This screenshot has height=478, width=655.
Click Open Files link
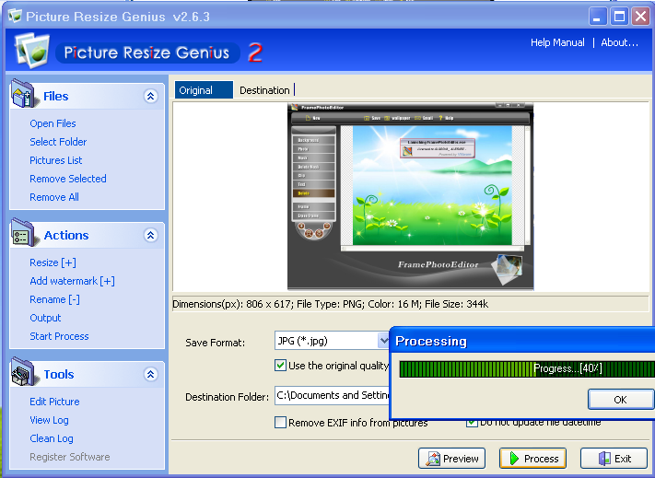53,123
